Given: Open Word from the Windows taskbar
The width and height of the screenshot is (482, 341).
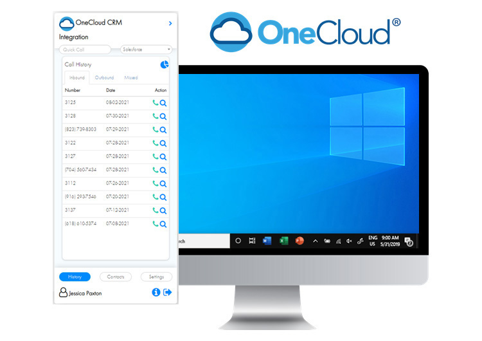Looking at the screenshot, I should (267, 241).
